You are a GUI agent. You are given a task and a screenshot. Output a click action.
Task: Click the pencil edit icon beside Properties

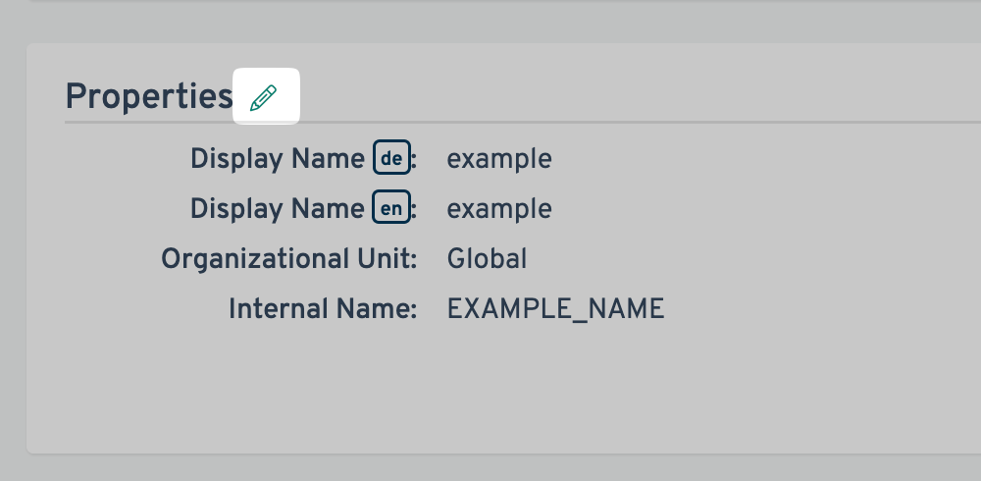(264, 97)
